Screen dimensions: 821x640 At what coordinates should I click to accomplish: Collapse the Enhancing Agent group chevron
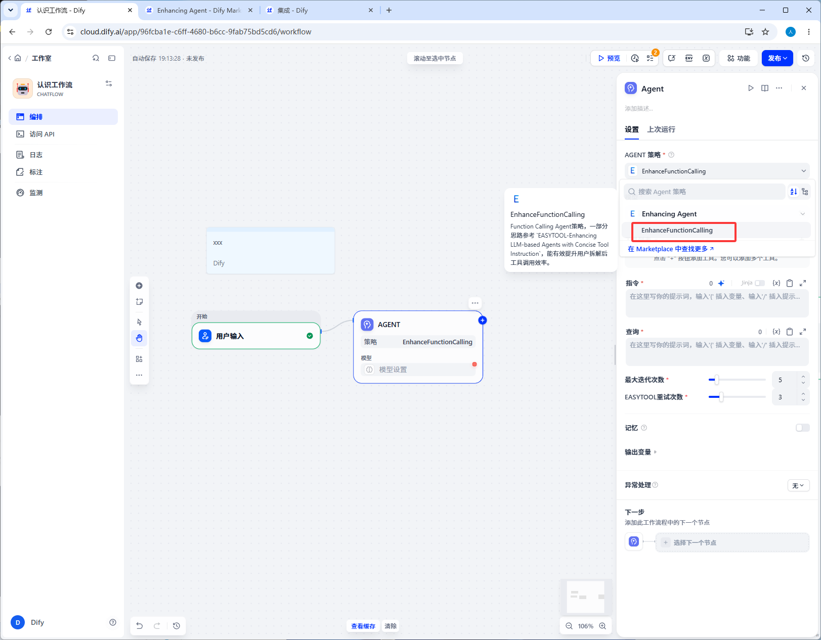coord(803,214)
